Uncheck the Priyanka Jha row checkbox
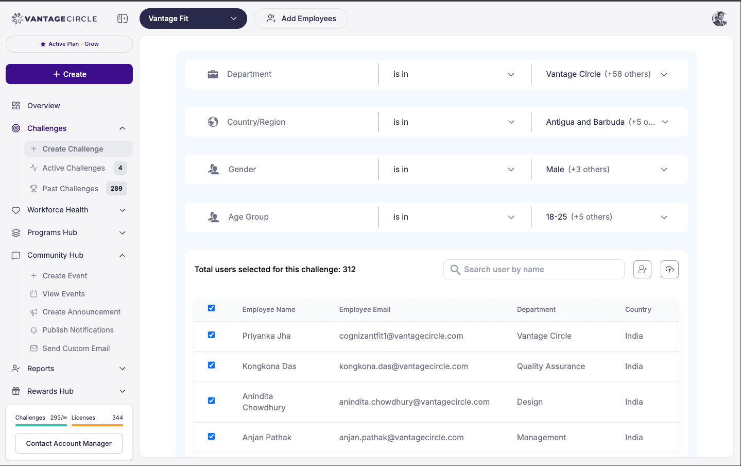741x466 pixels. point(211,335)
